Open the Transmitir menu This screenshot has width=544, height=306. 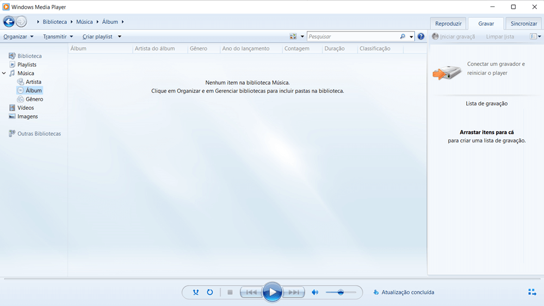click(x=58, y=36)
